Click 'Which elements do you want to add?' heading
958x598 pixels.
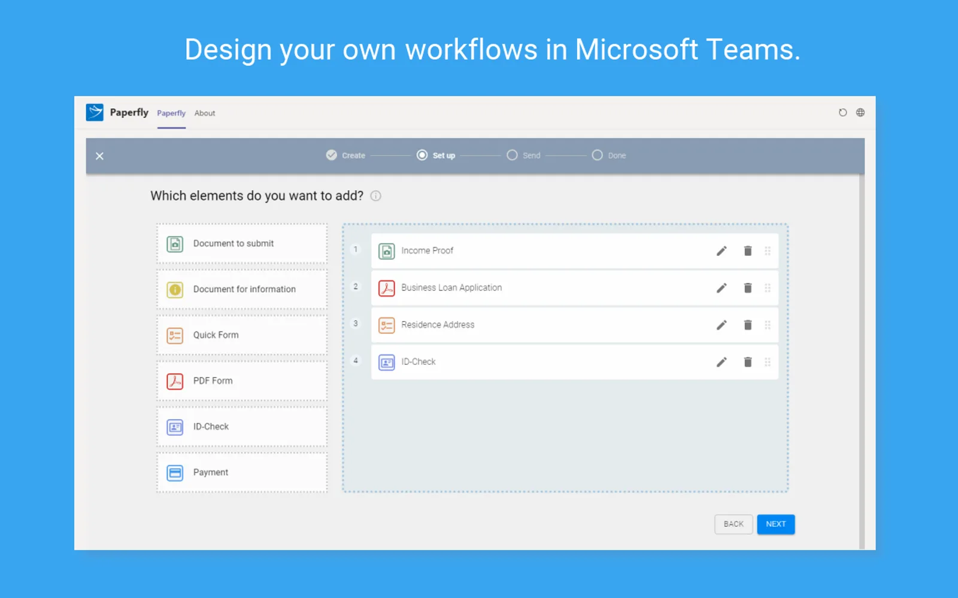click(257, 196)
